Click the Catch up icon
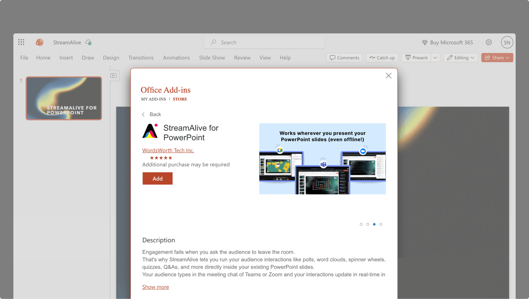 click(372, 58)
